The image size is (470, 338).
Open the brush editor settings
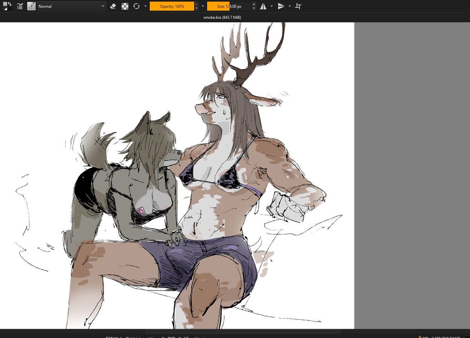(x=20, y=6)
